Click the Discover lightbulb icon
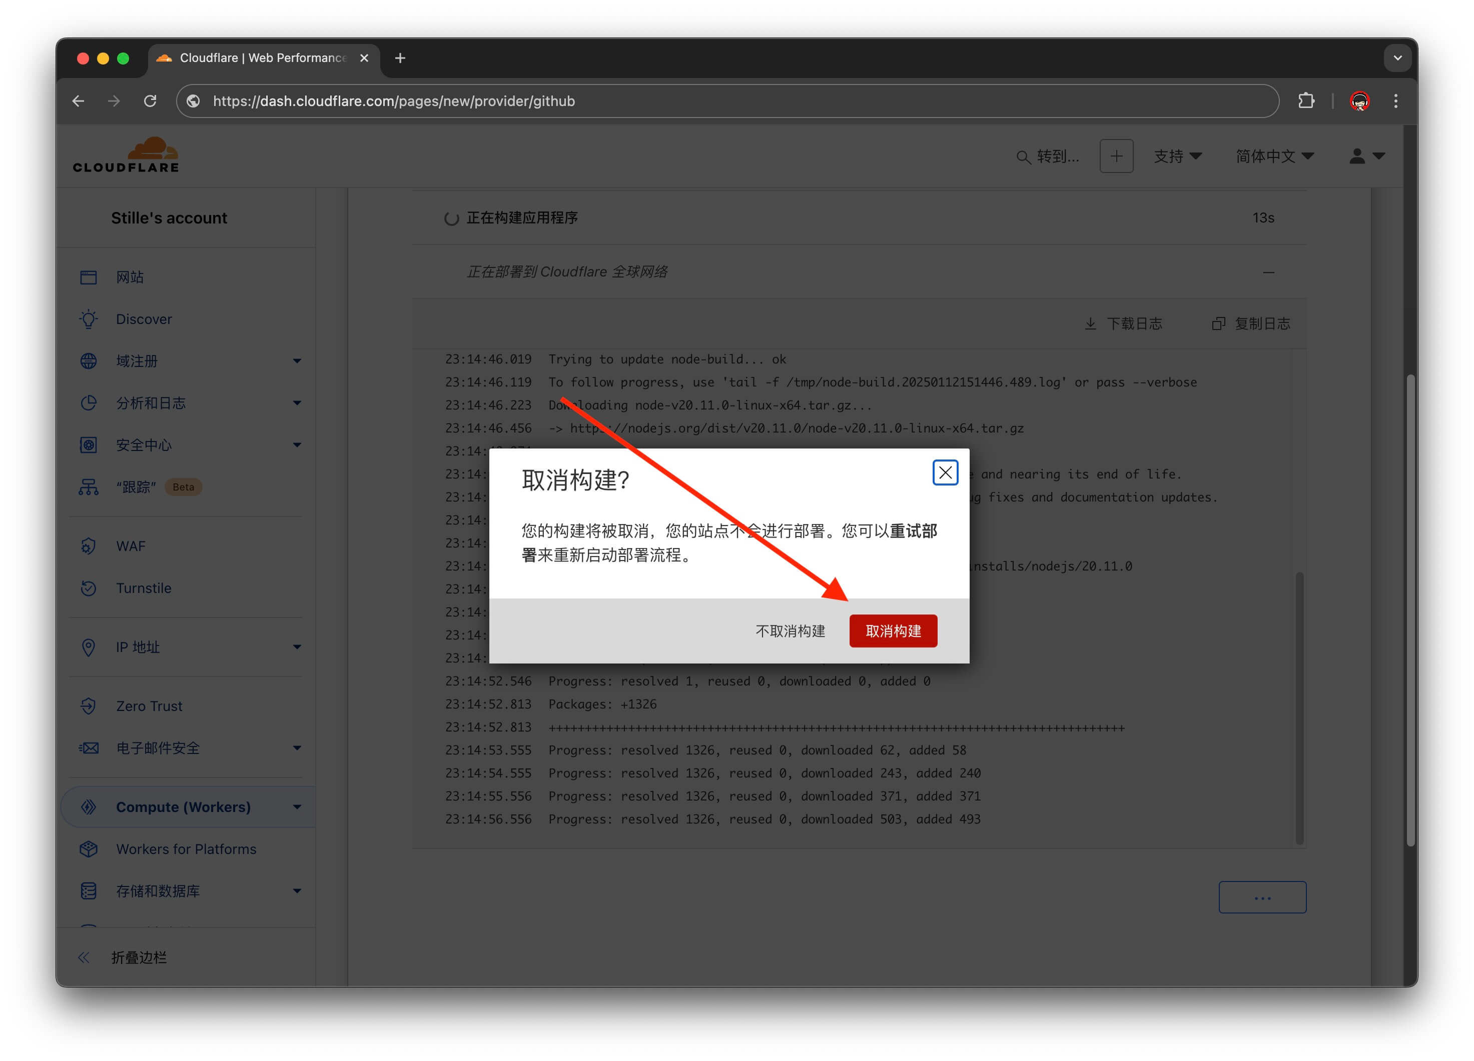This screenshot has width=1474, height=1061. click(x=89, y=319)
